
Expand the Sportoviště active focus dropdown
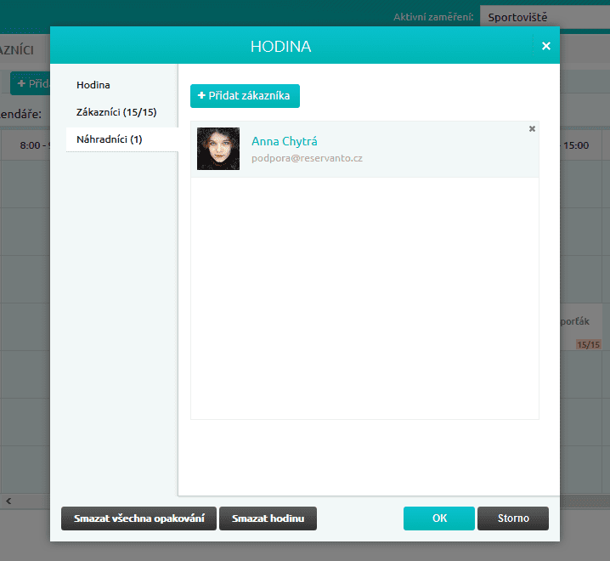[544, 17]
